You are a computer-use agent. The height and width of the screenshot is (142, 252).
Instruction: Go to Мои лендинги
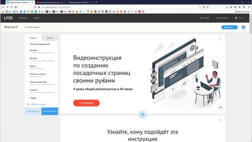pyautogui.click(x=222, y=18)
